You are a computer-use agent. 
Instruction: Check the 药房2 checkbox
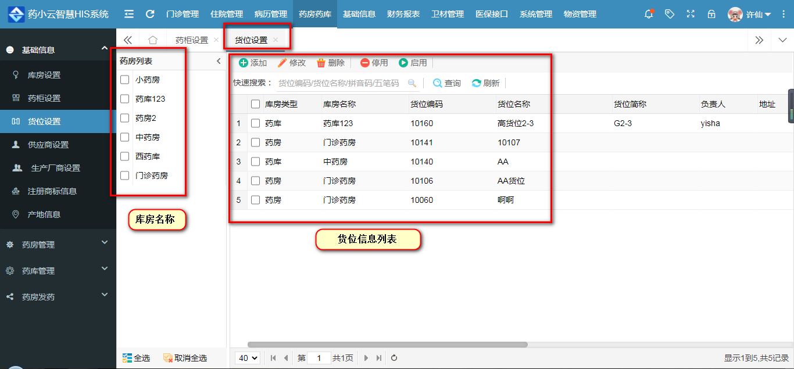click(x=124, y=118)
